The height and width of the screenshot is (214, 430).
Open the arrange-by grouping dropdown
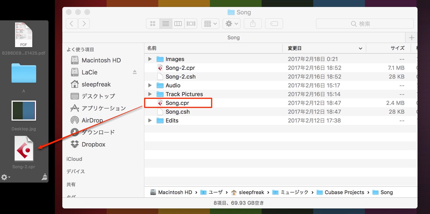(x=210, y=24)
